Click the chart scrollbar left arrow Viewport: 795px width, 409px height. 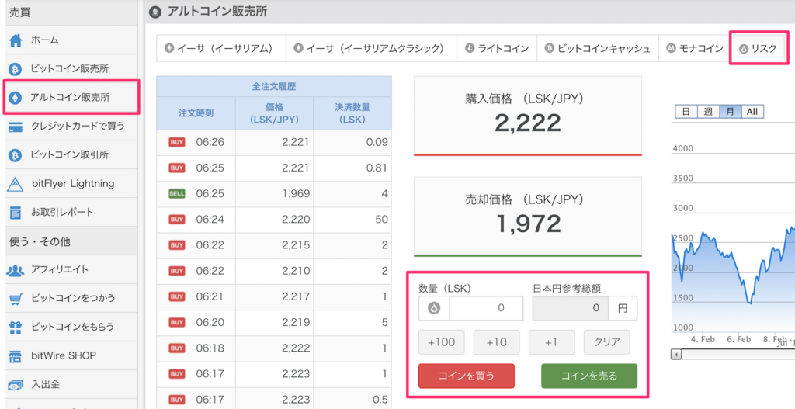click(x=676, y=354)
